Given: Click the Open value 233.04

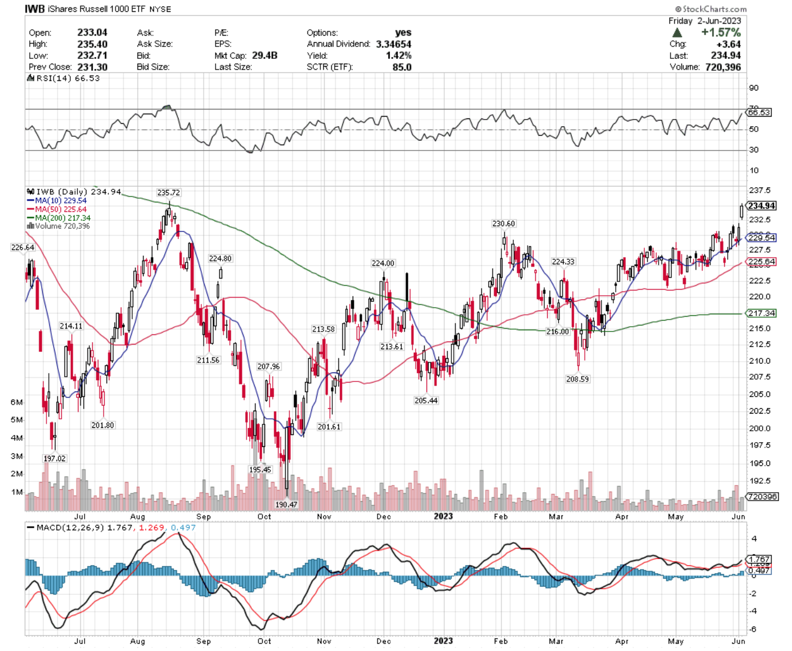Looking at the screenshot, I should pyautogui.click(x=92, y=33).
